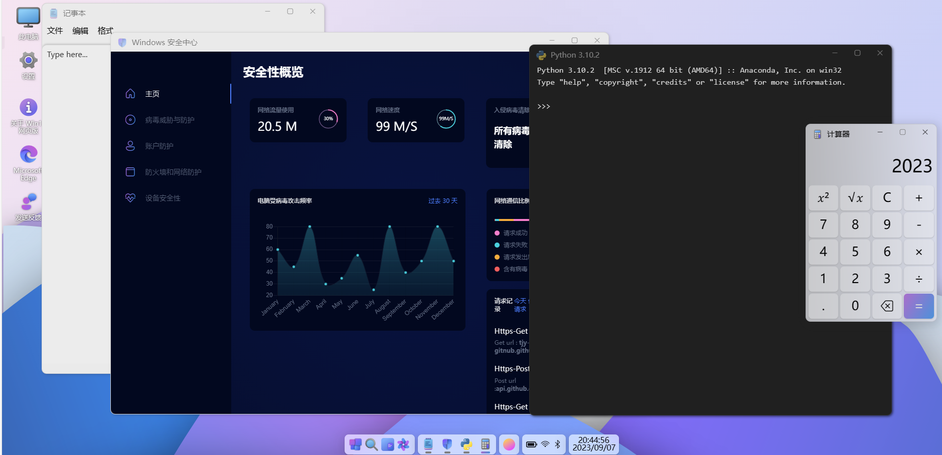Click digit 7 in Calculator
This screenshot has height=455, width=942.
(x=823, y=224)
